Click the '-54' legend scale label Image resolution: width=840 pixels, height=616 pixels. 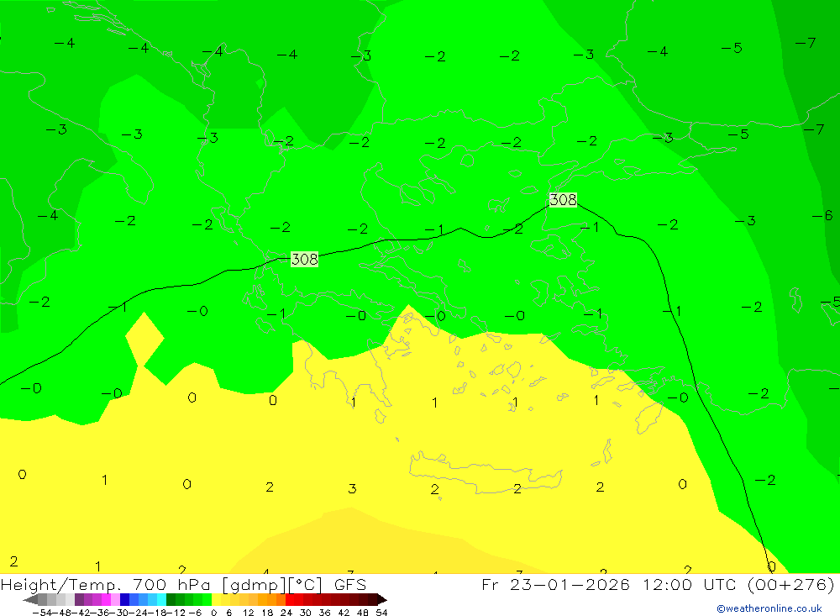(42, 613)
